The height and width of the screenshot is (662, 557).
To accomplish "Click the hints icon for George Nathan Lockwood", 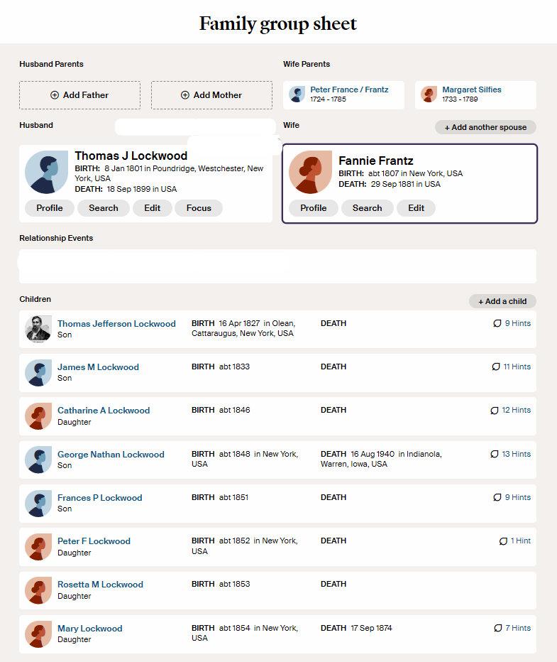I will tap(495, 454).
